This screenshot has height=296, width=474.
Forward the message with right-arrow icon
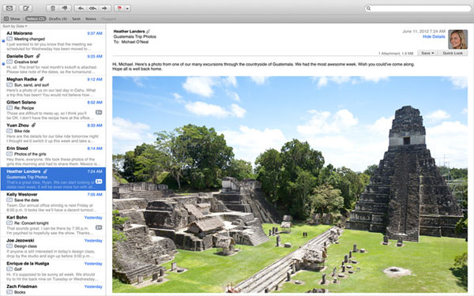(104, 8)
